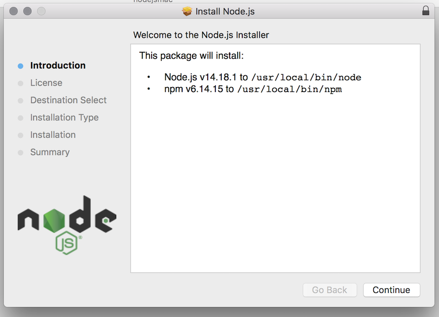Screen dimensions: 439x317
Task: Close the Install Node.js window
Action: [x=14, y=11]
